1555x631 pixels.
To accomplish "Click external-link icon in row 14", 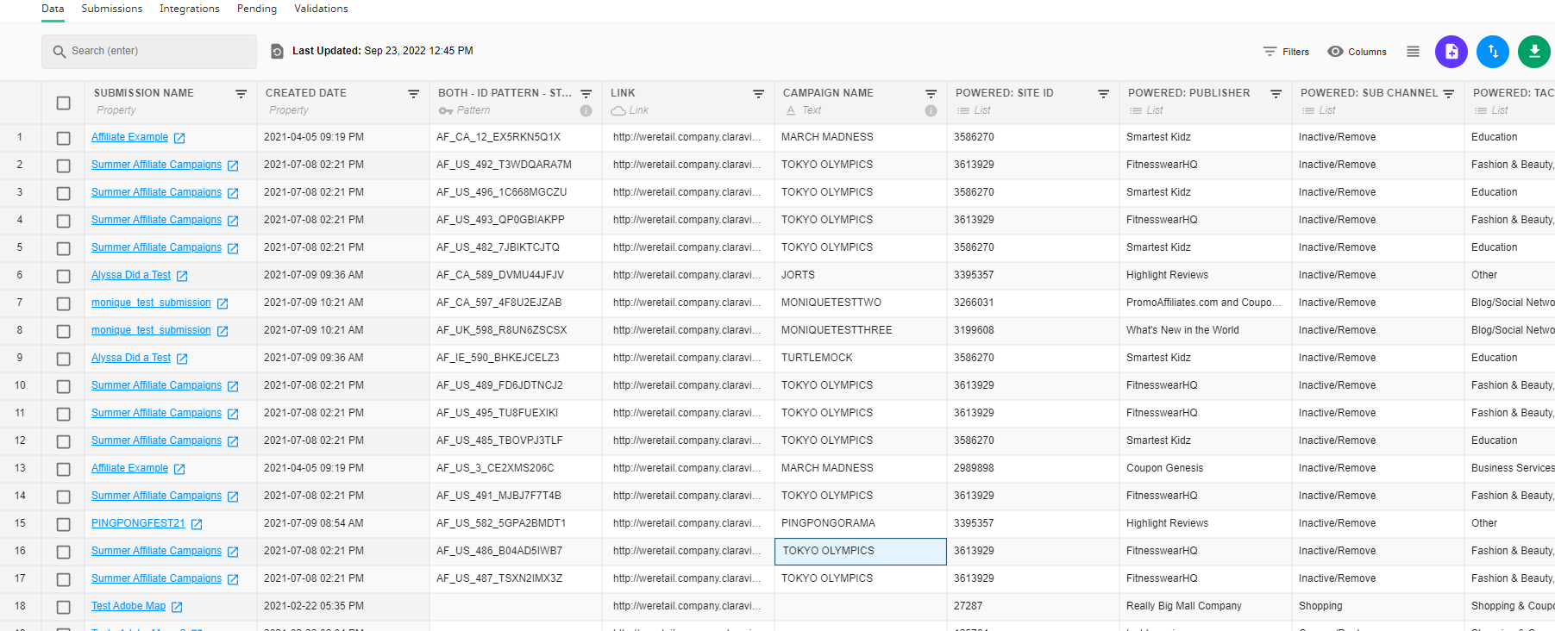I will (233, 497).
